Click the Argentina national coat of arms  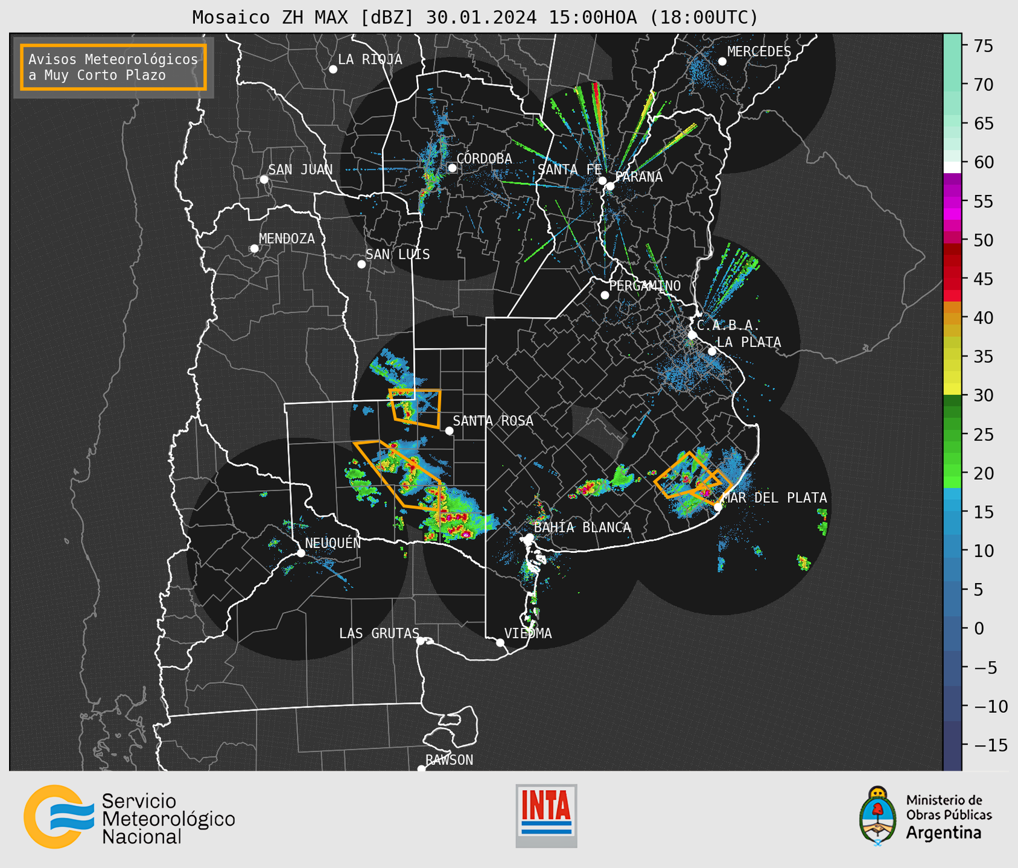click(x=878, y=816)
